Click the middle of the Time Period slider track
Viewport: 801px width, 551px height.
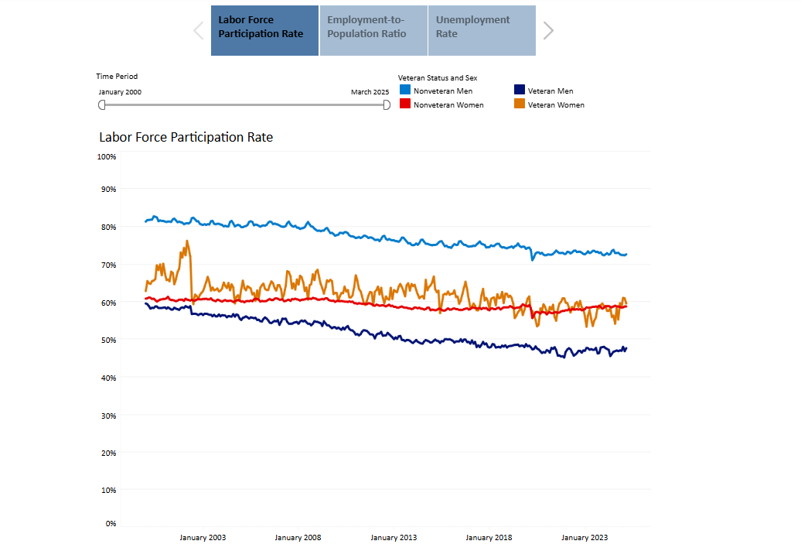[244, 105]
